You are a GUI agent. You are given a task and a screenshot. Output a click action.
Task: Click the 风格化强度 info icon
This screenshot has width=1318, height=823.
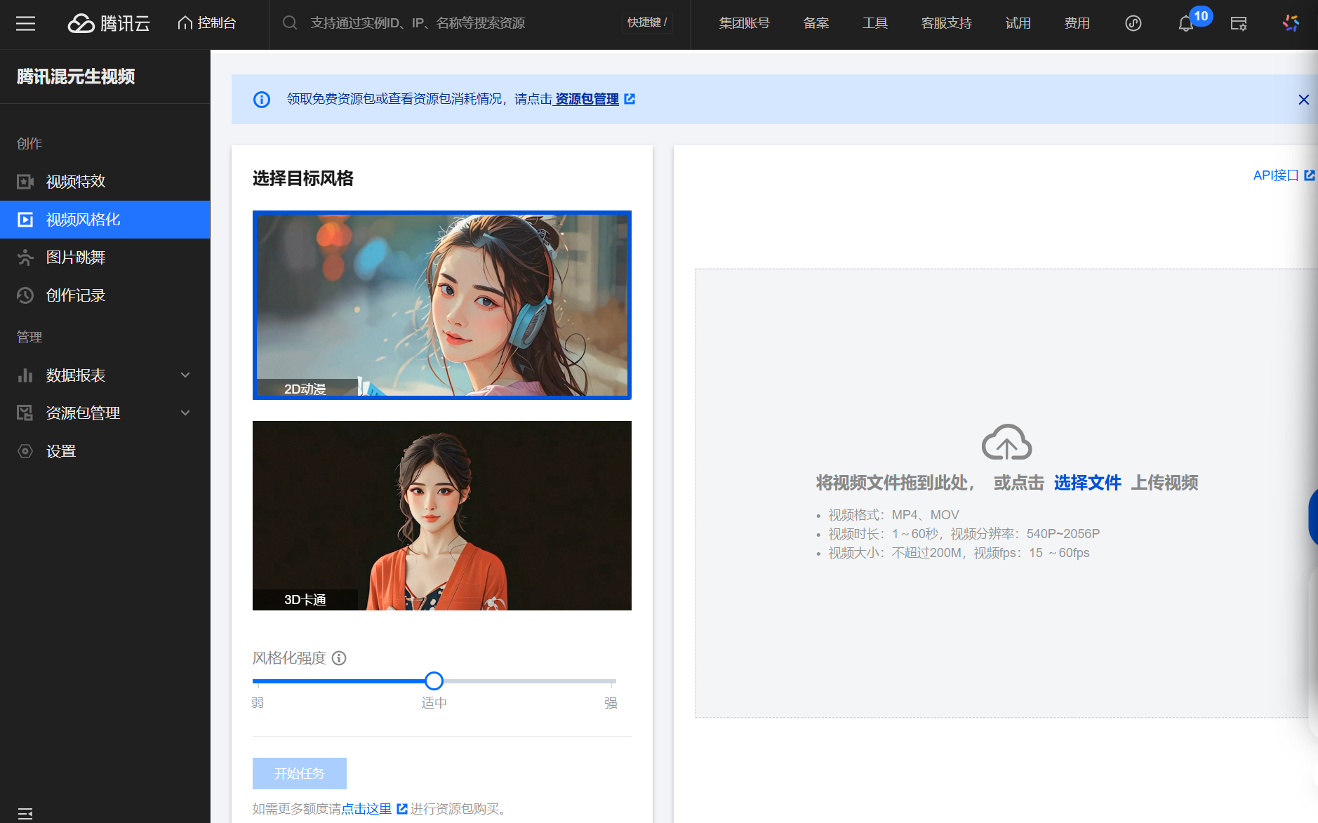[339, 658]
